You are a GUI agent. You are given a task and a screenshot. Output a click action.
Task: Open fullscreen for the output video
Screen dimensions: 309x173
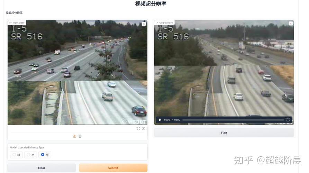[288, 120]
